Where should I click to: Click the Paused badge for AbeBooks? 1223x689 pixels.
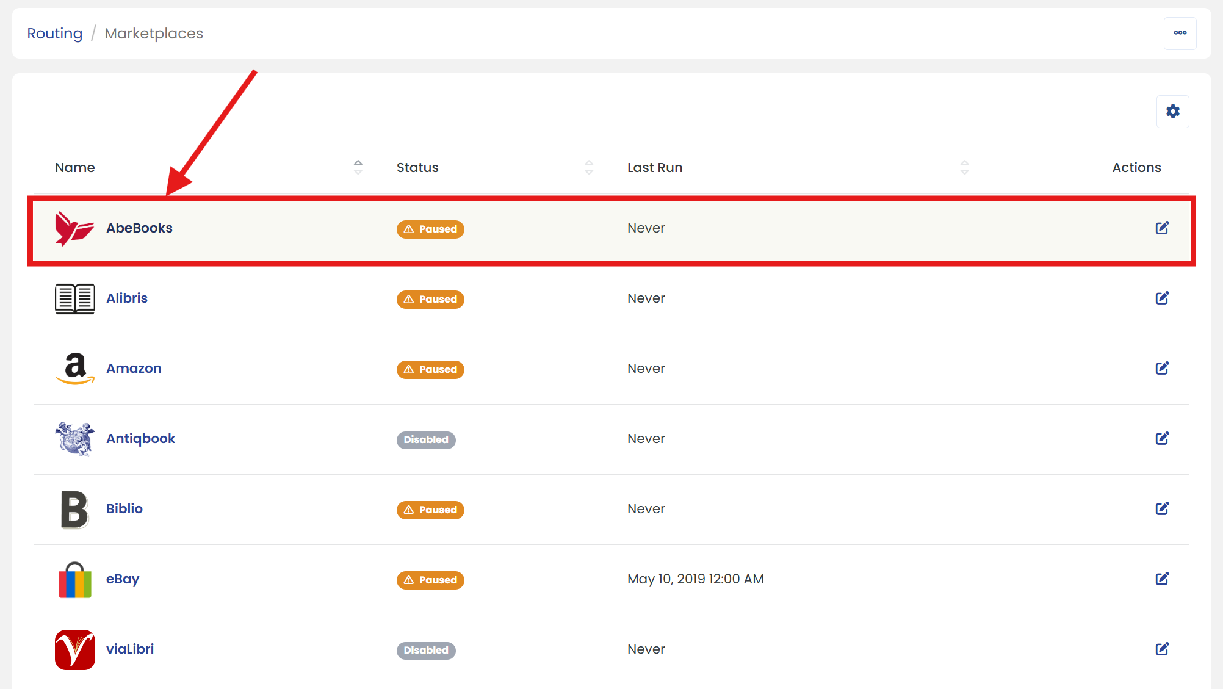(x=430, y=229)
